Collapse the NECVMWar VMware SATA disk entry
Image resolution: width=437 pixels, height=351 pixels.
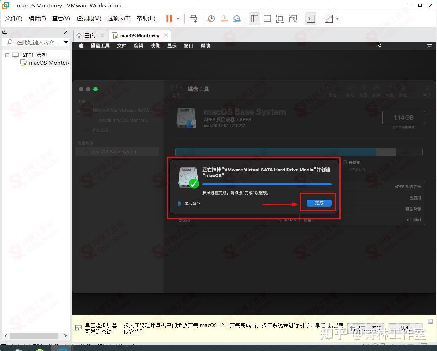[x=79, y=111]
